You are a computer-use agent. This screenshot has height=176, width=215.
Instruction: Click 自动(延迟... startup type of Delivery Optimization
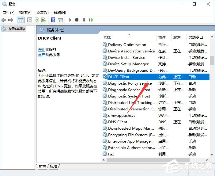(198, 45)
